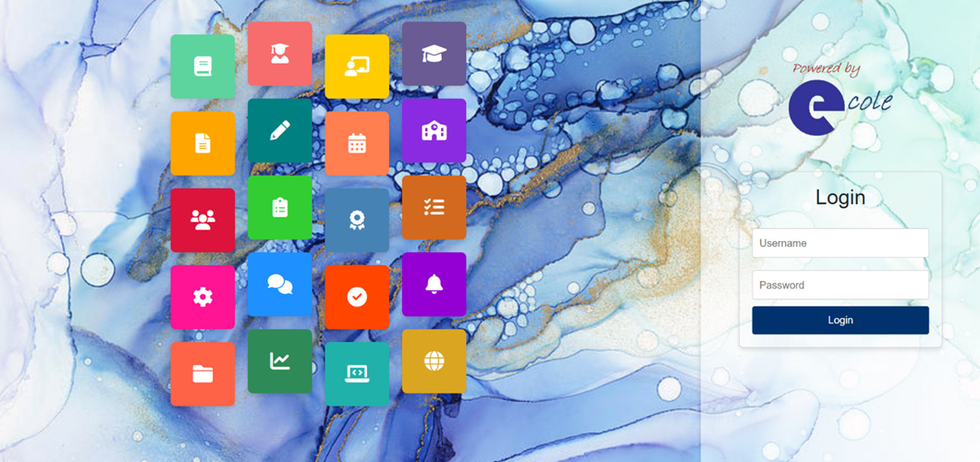This screenshot has width=980, height=462.
Task: Select the green clipboard list tile
Action: coord(279,208)
